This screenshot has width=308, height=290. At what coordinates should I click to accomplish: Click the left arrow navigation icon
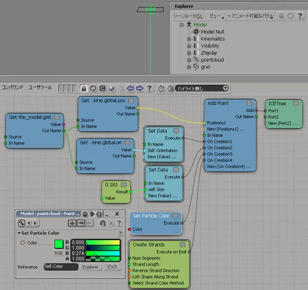[x=130, y=89]
